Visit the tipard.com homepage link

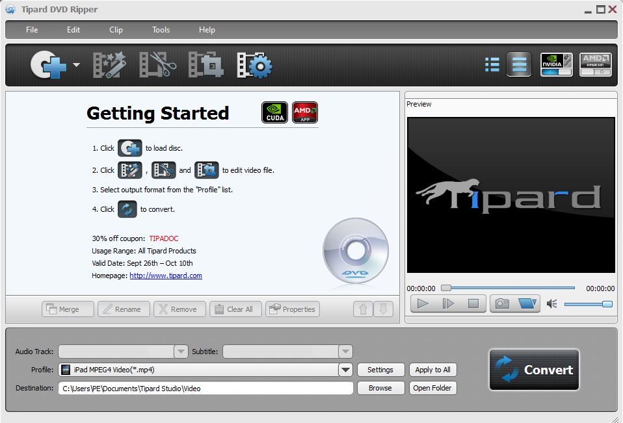[x=166, y=276]
